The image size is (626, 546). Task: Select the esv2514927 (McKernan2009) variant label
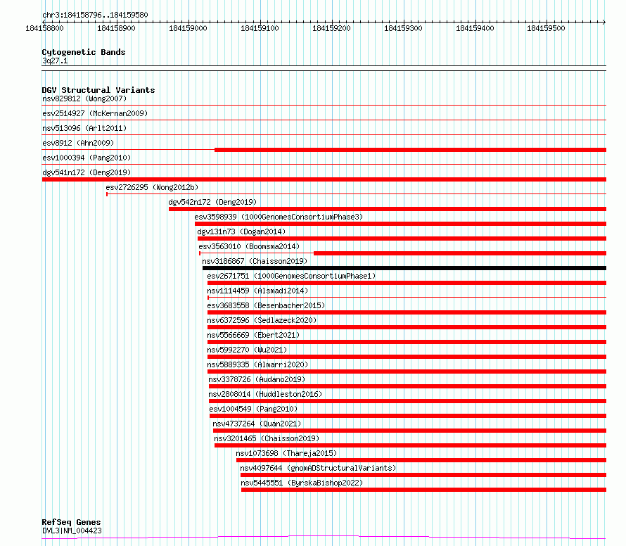pos(95,113)
